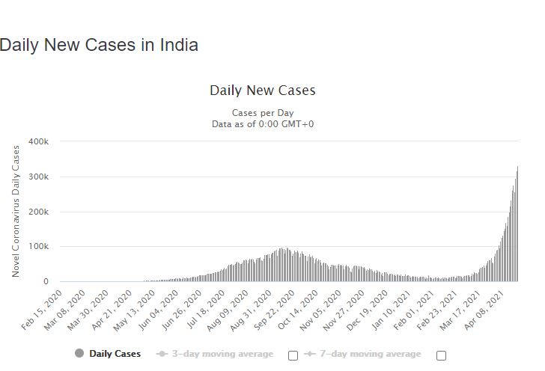Viewport: 545px width, 371px height.
Task: Click the Daily New Cases in India heading
Action: click(x=99, y=45)
